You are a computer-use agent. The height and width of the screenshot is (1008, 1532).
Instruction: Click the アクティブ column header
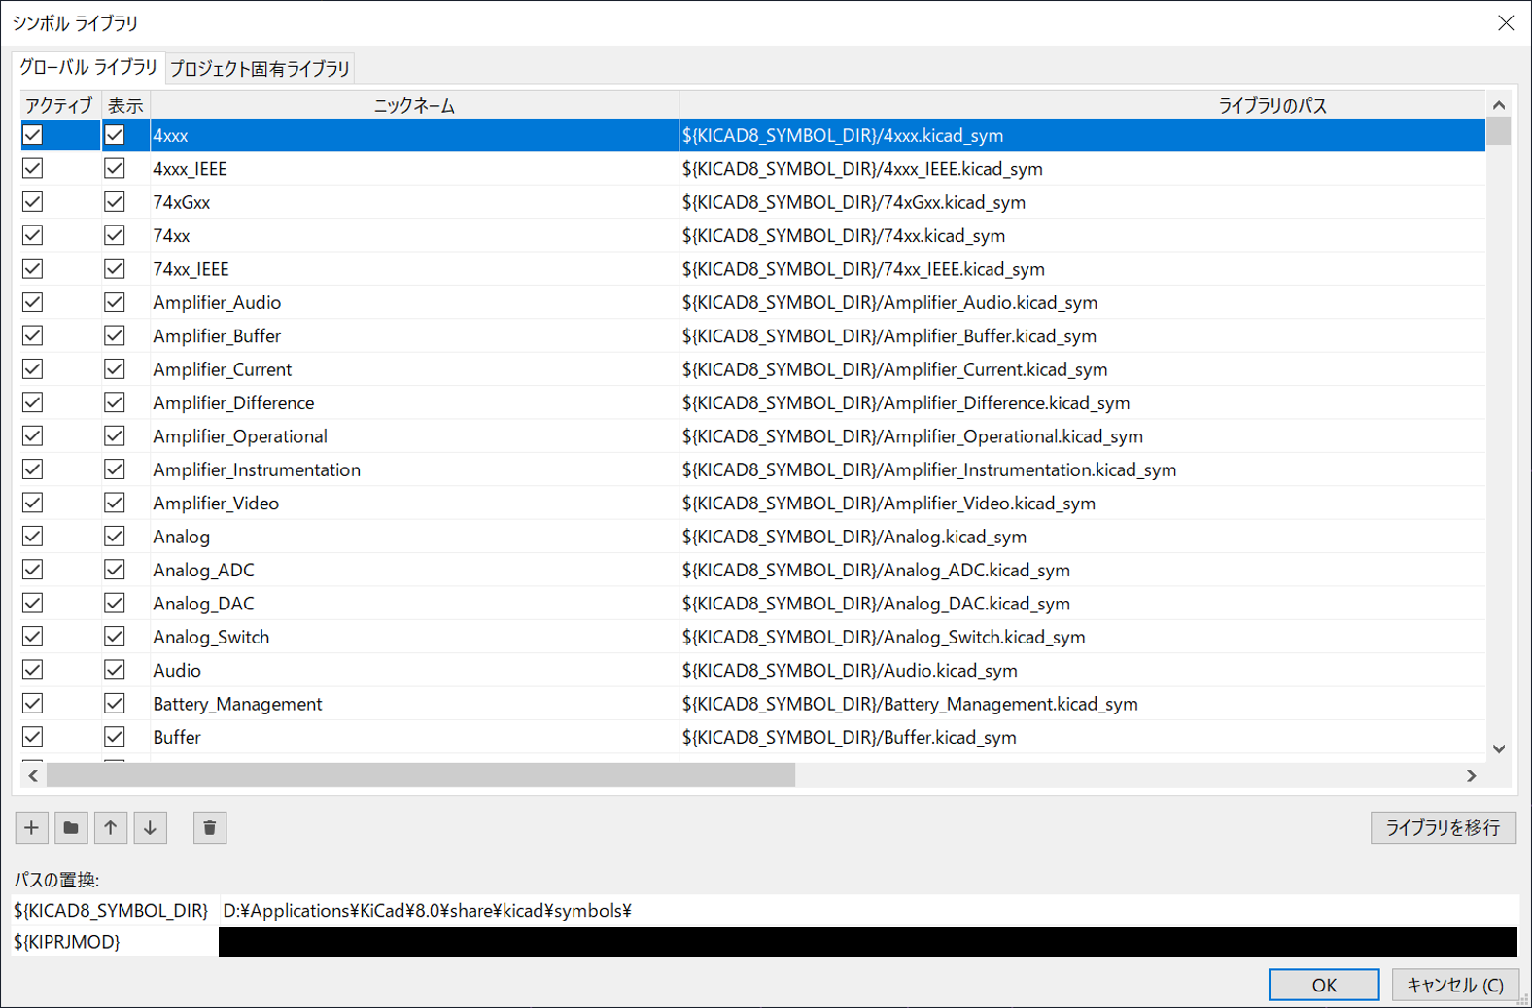[59, 105]
